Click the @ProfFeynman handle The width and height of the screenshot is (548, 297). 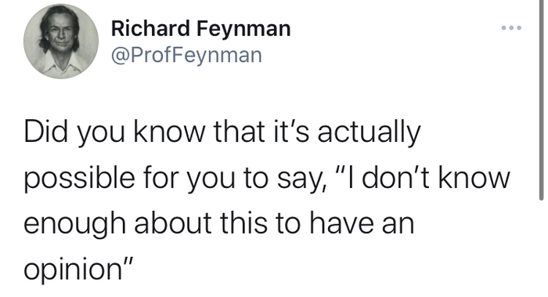[186, 55]
